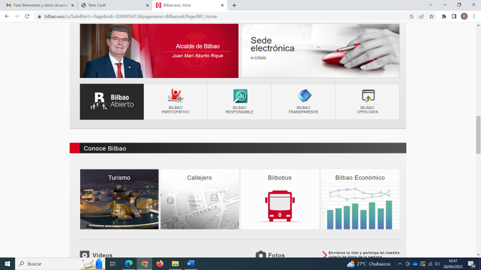
Task: Open the Videos section icon
Action: tap(85, 255)
